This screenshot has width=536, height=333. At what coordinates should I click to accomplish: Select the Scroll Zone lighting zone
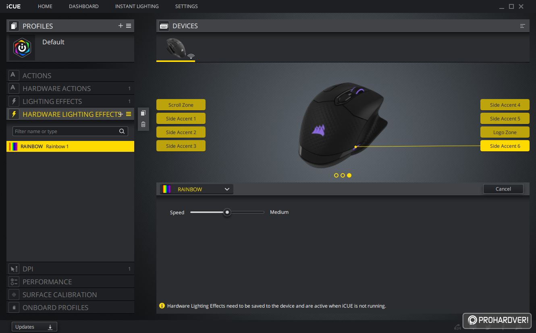(x=181, y=105)
